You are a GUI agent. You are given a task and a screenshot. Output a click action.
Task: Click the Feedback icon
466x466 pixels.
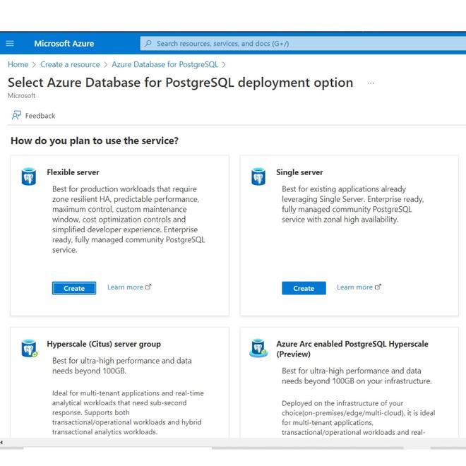click(16, 115)
